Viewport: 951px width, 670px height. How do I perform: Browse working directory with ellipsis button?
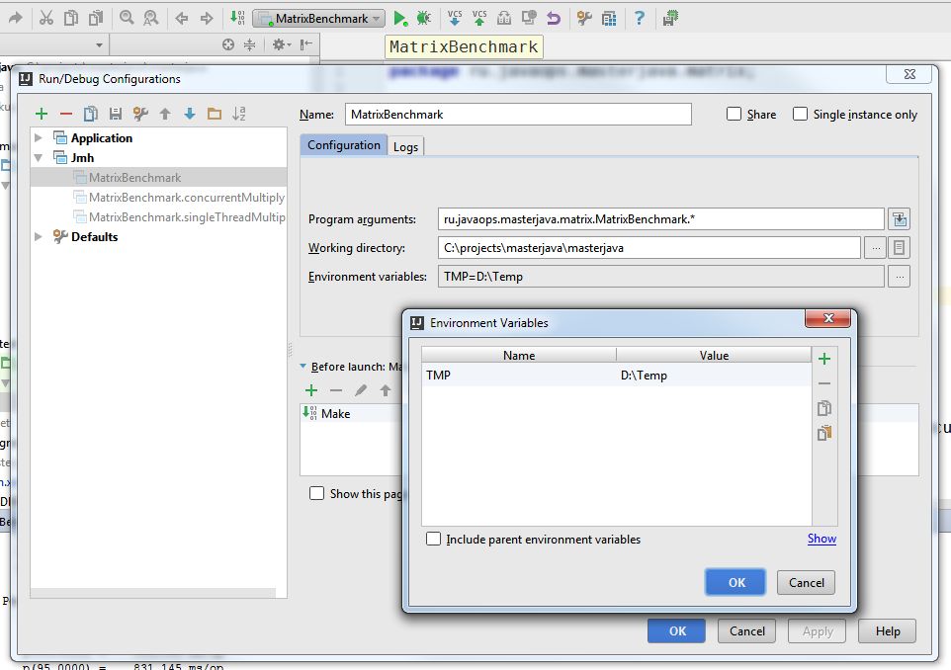875,247
